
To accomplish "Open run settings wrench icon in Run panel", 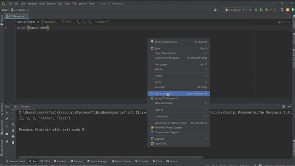I will (x=7, y=119).
